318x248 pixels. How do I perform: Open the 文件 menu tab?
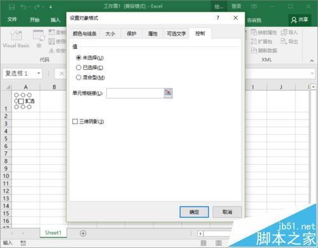coord(12,20)
